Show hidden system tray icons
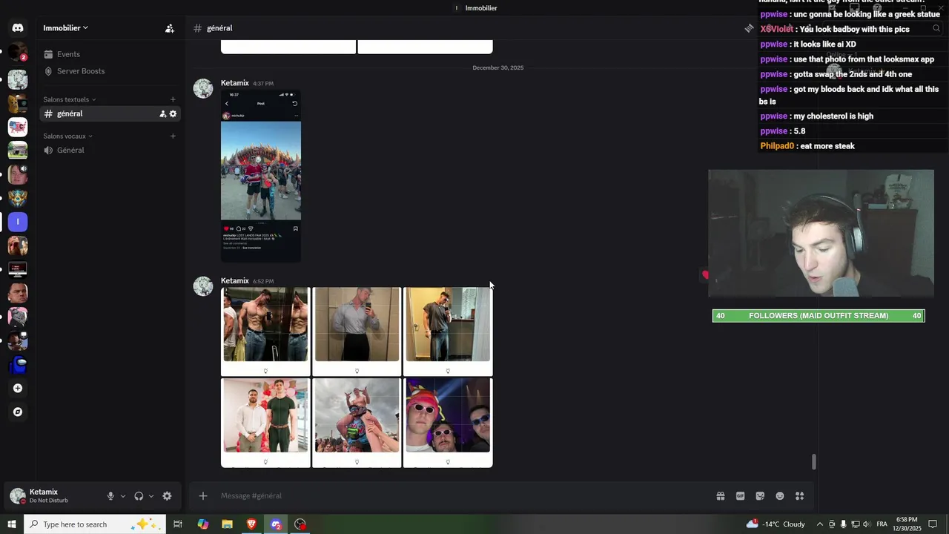 point(819,524)
